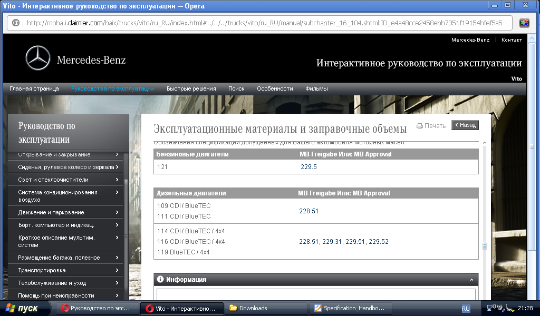The height and width of the screenshot is (316, 540).
Task: Click the sidebar menu scrollbar handle
Action: click(126, 236)
